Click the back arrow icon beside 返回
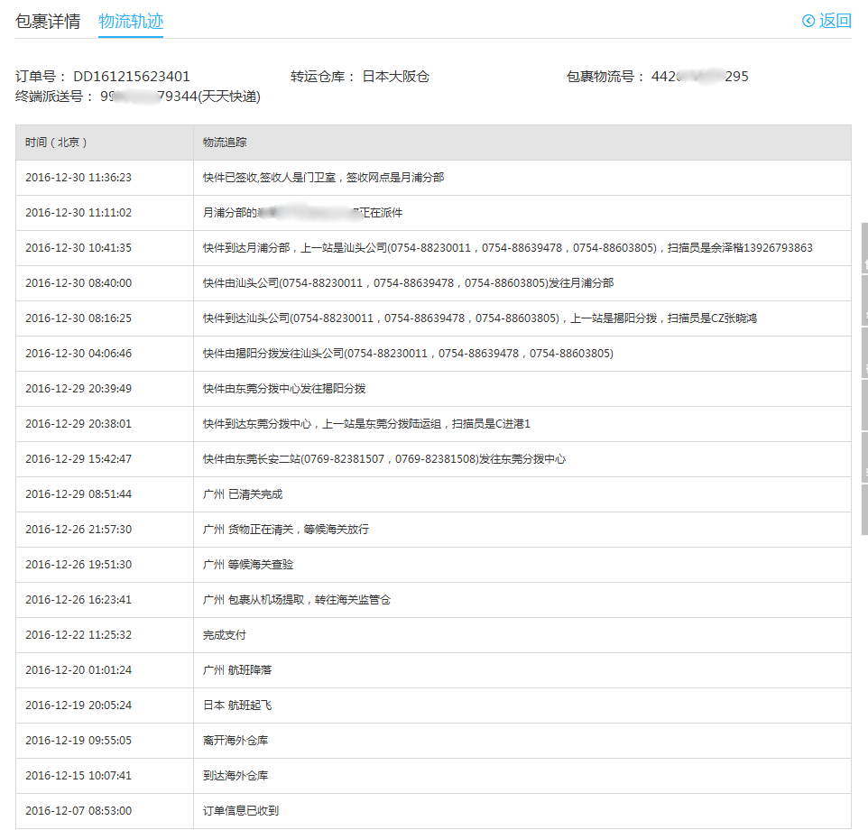The width and height of the screenshot is (868, 830). point(808,21)
